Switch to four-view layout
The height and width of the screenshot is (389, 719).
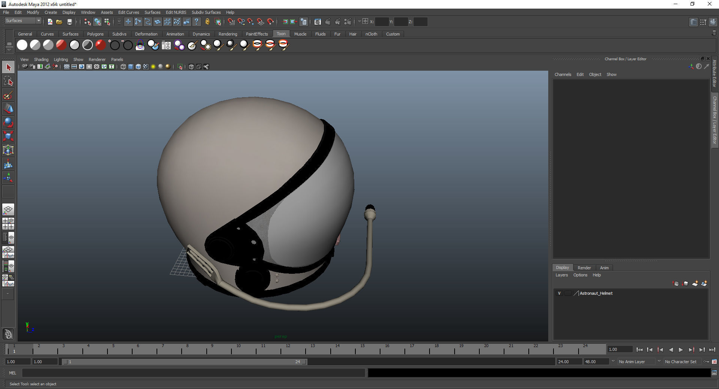click(x=8, y=223)
